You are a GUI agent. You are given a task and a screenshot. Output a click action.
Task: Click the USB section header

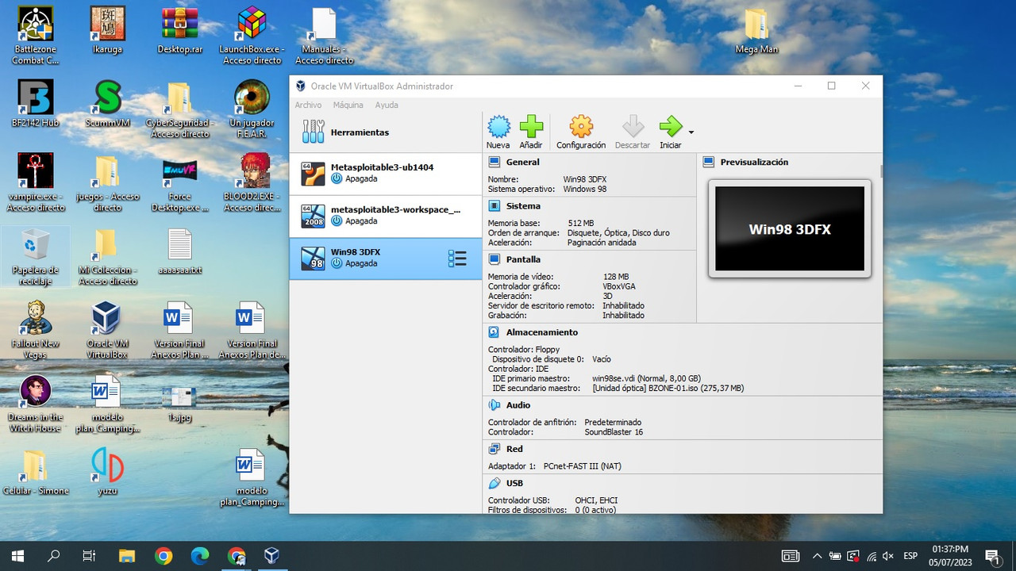pyautogui.click(x=514, y=483)
